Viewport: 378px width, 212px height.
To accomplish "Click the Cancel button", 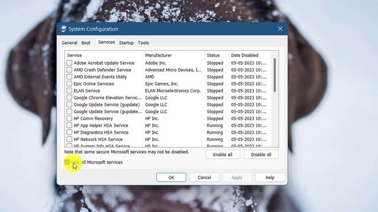I will point(204,177).
